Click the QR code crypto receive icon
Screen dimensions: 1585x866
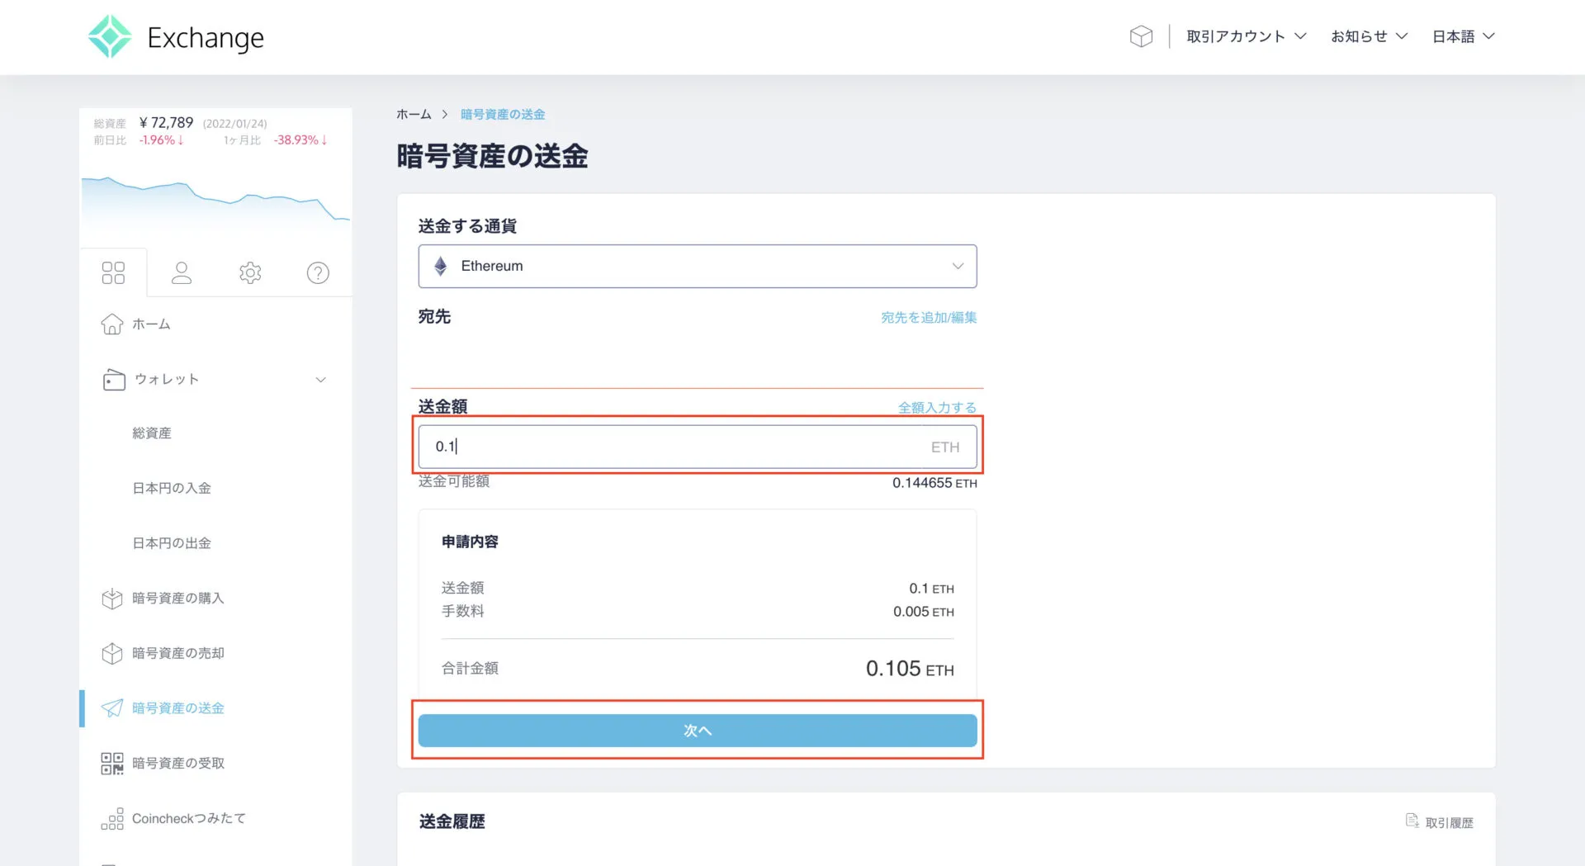point(112,763)
